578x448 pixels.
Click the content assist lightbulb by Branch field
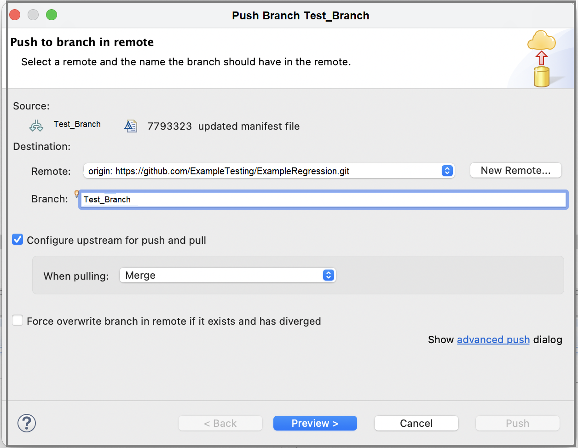coord(77,194)
